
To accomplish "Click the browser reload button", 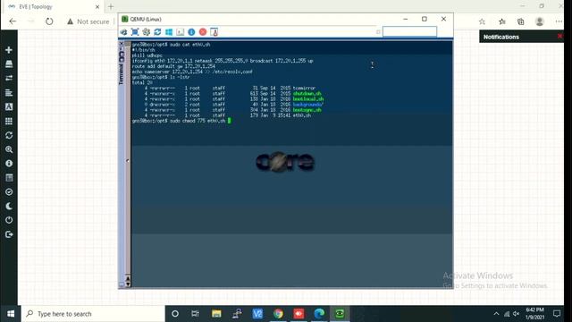I will 49,21.
